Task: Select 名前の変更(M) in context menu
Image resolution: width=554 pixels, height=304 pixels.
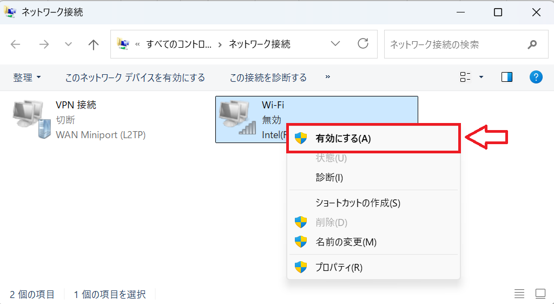Action: point(346,242)
